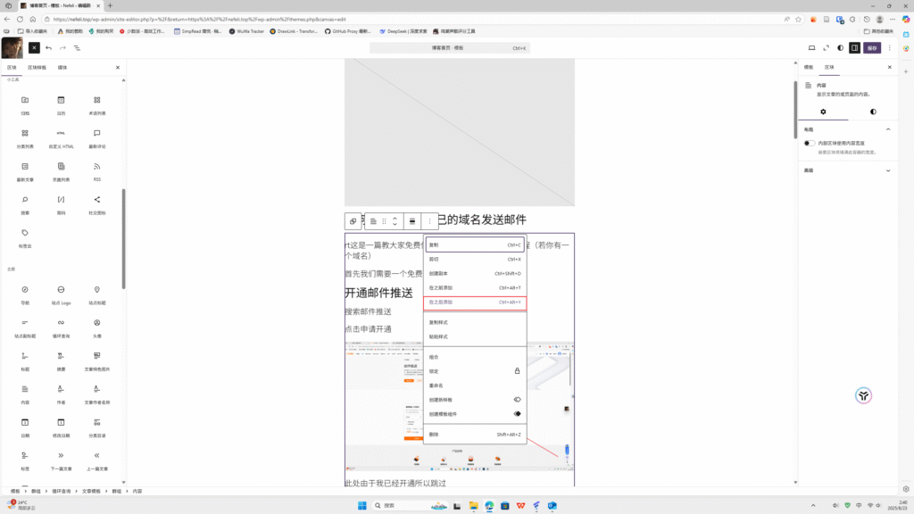Insert the 修改日期 block
The height and width of the screenshot is (514, 914).
[x=62, y=427]
